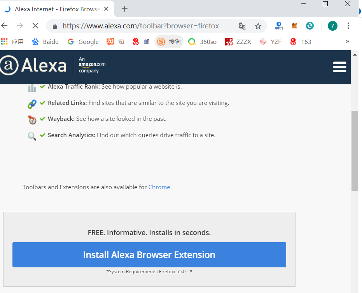Click the URL address bar field
The width and height of the screenshot is (362, 293).
(148, 26)
